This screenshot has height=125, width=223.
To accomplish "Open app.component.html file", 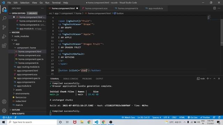I will (x=28, y=70).
